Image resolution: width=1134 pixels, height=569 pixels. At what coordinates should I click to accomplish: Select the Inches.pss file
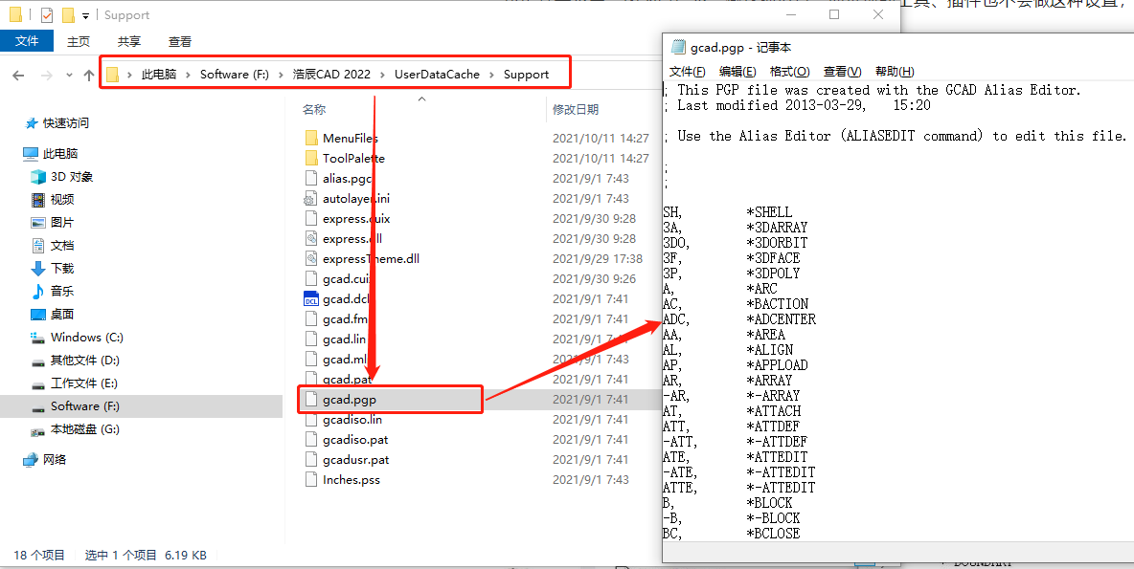tap(351, 479)
